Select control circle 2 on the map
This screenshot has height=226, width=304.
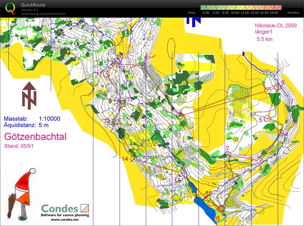pyautogui.click(x=228, y=155)
